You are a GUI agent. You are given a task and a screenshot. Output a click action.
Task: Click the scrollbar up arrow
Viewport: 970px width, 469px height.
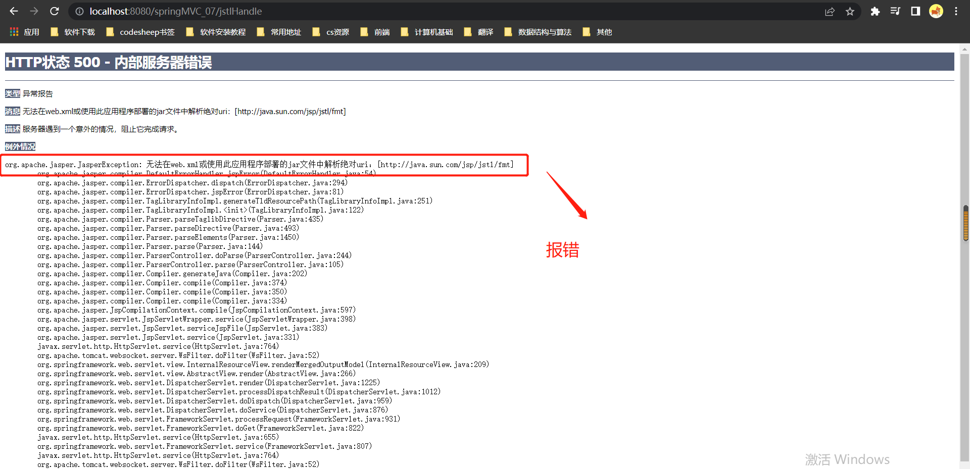pyautogui.click(x=965, y=49)
